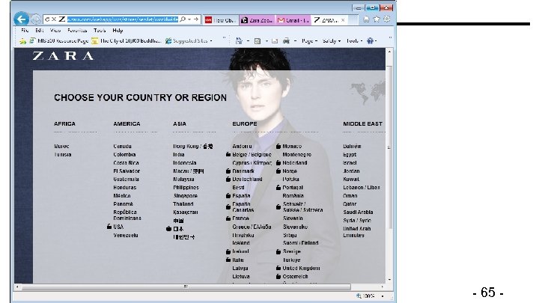Screen dimensions: 539x303
Task: Click the shopping bag icon beside United Kingdom
Action: (278, 268)
